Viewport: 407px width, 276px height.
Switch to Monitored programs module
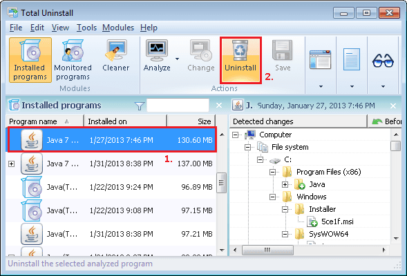pos(73,60)
